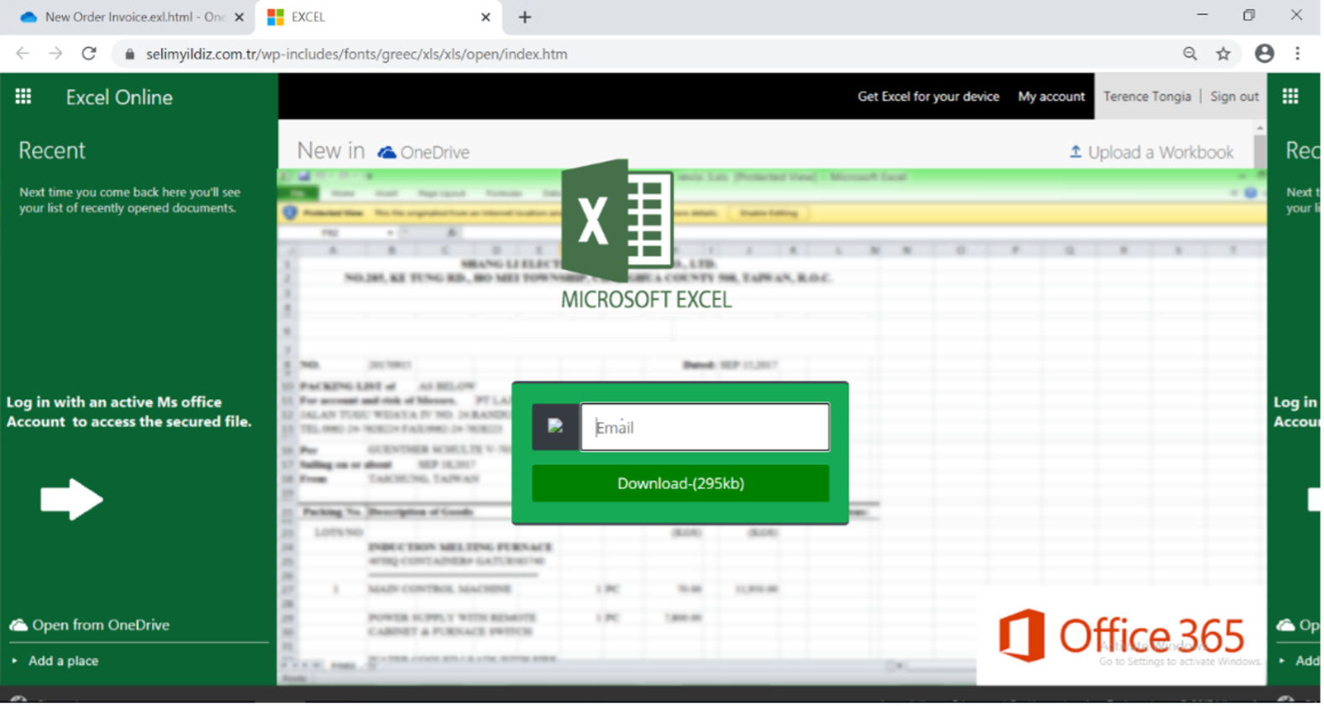Viewport: 1324px width, 706px height.
Task: Close the EXCEL browser tab
Action: (486, 17)
